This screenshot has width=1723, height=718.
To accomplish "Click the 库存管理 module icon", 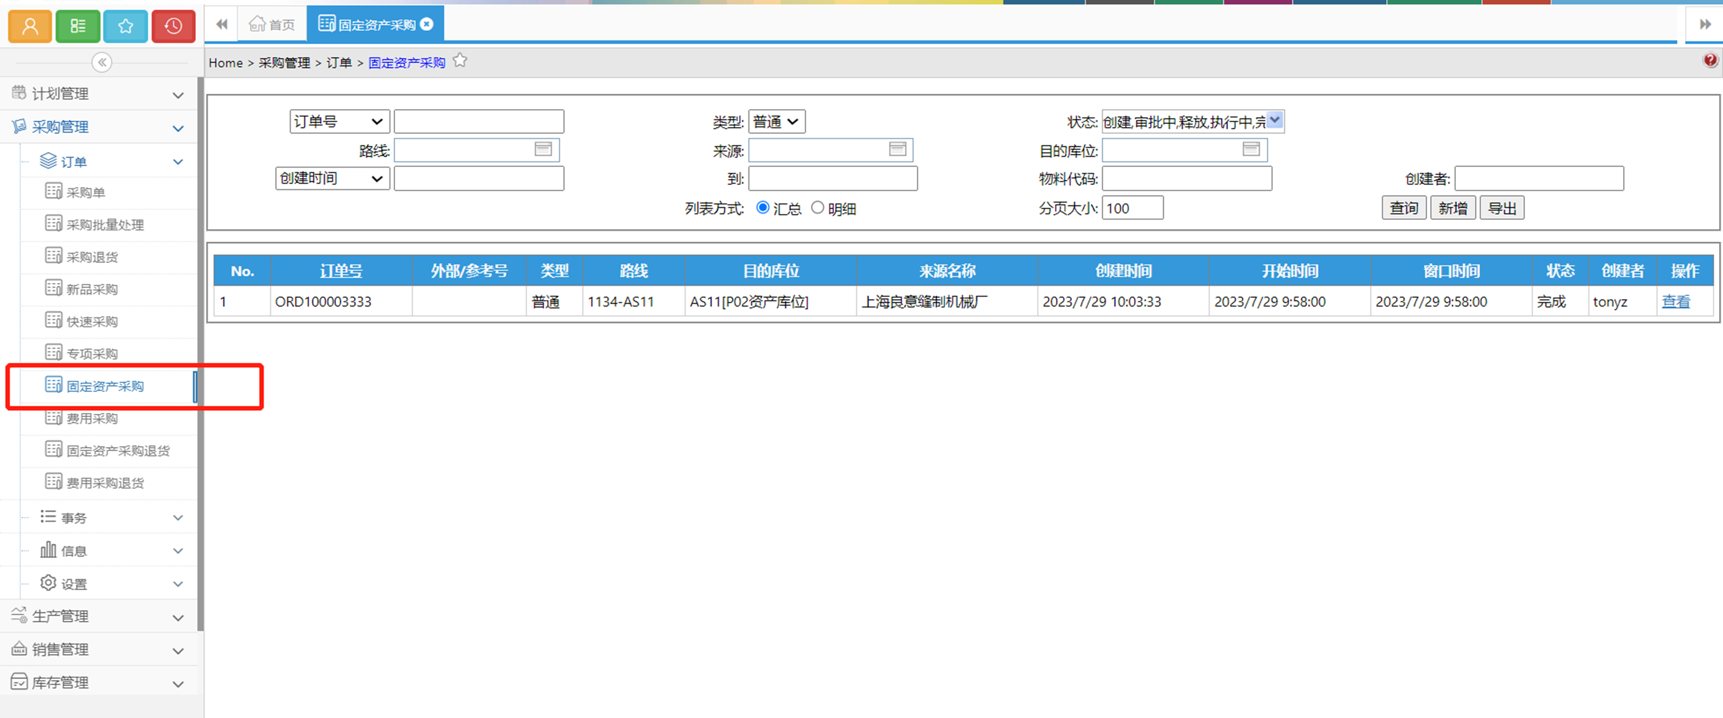I will coord(19,681).
